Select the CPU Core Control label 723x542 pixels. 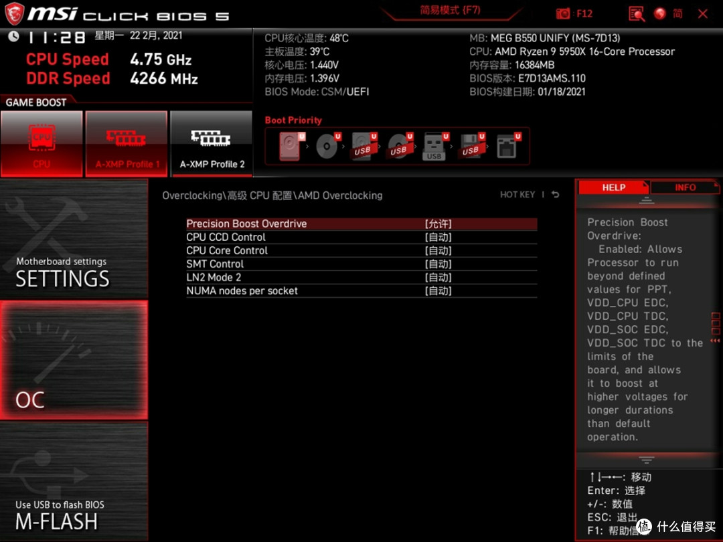(227, 251)
